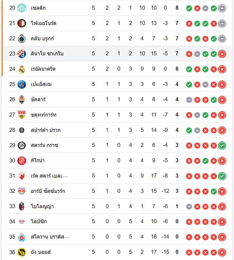This screenshot has width=234, height=260.
Task: Open the เรอัลมาดริด team link
Action: 43,69
